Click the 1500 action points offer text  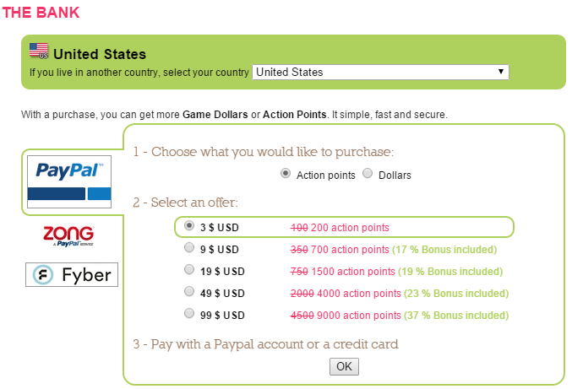[x=353, y=272]
